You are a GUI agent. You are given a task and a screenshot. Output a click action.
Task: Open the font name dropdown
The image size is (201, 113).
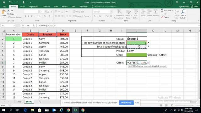pos(39,12)
